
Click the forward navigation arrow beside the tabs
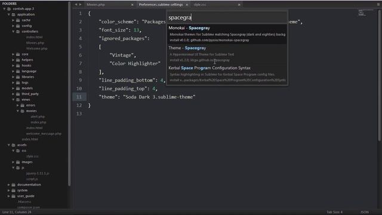(80, 4)
